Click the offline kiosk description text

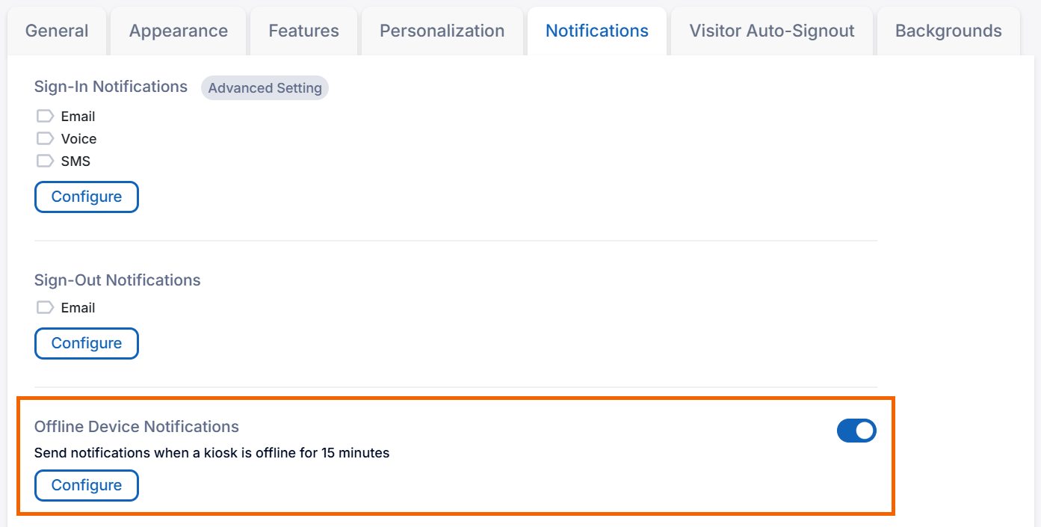(211, 453)
